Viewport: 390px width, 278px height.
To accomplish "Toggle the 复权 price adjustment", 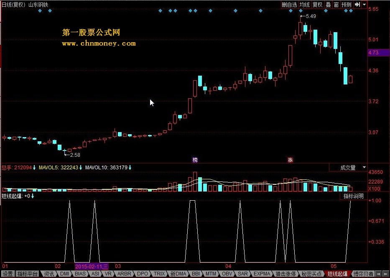I will click(317, 5).
